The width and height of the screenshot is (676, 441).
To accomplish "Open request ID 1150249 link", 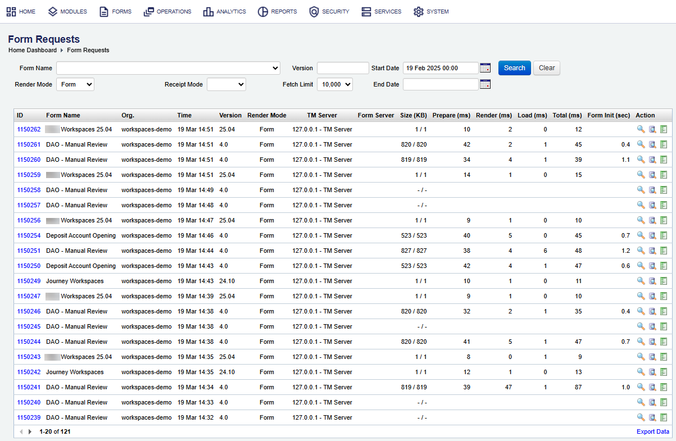I will (x=29, y=281).
